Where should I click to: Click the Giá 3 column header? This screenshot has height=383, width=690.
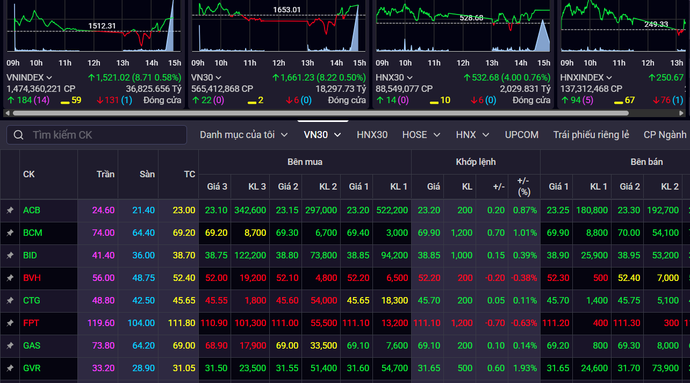[217, 187]
